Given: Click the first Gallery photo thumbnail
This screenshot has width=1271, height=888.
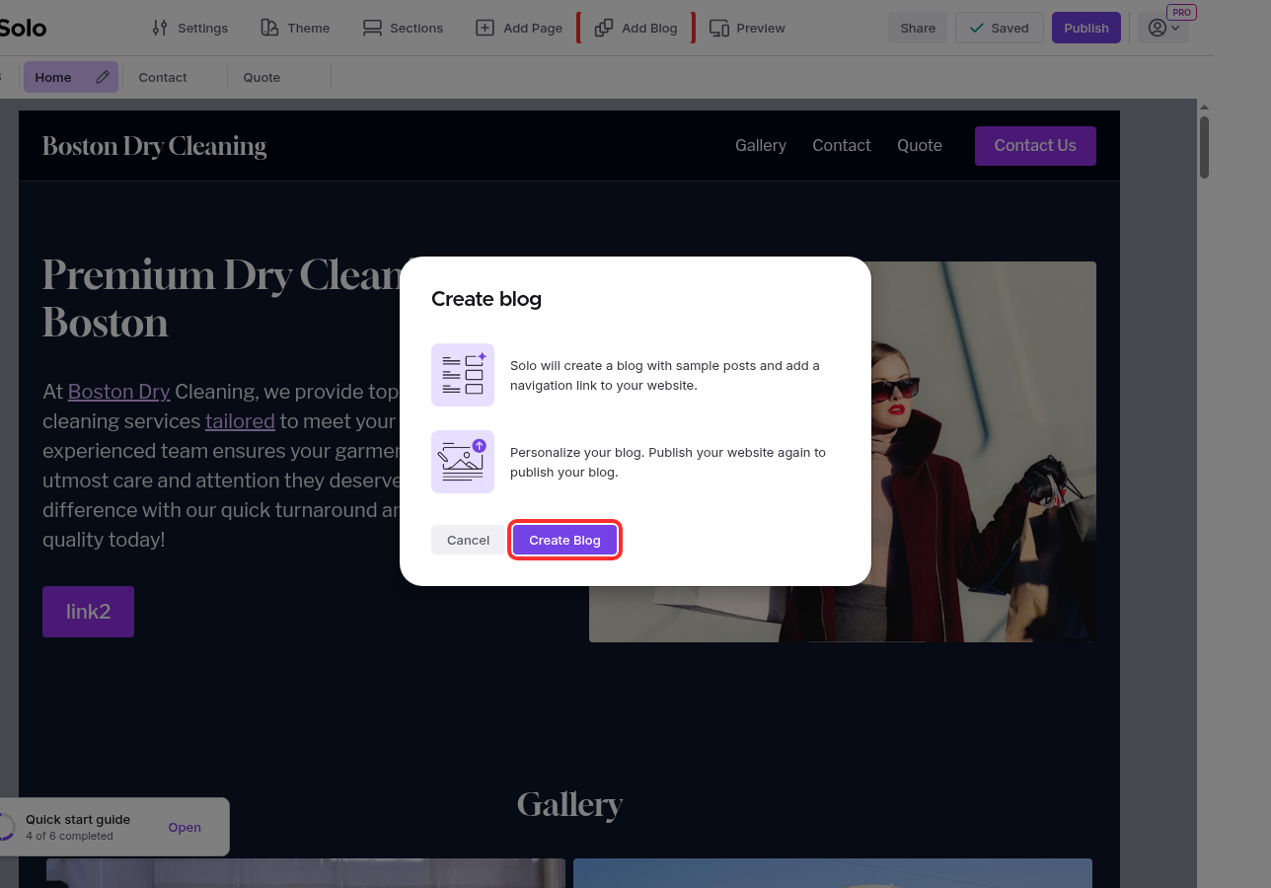Looking at the screenshot, I should pos(306,873).
